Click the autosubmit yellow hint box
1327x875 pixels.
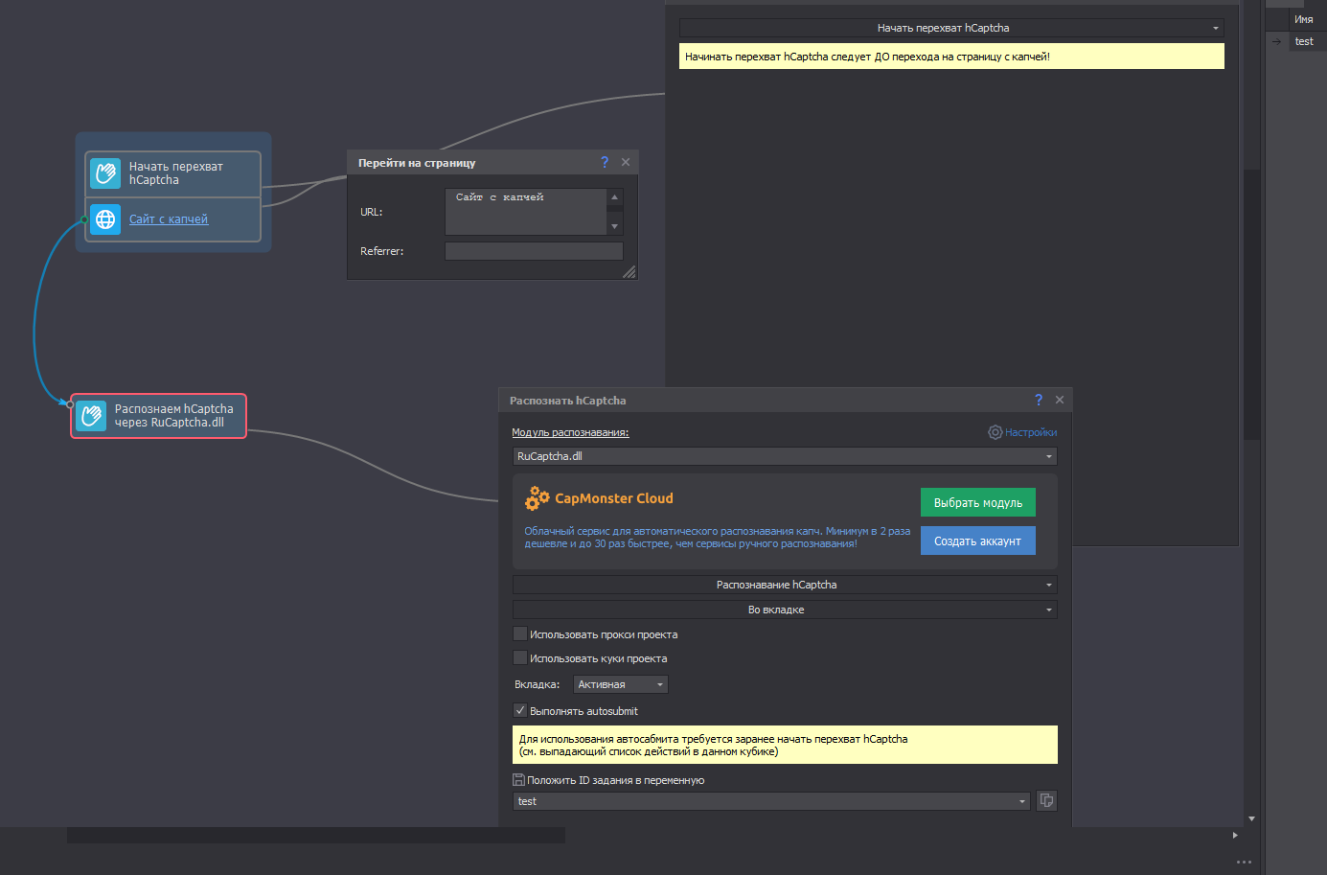tap(785, 745)
